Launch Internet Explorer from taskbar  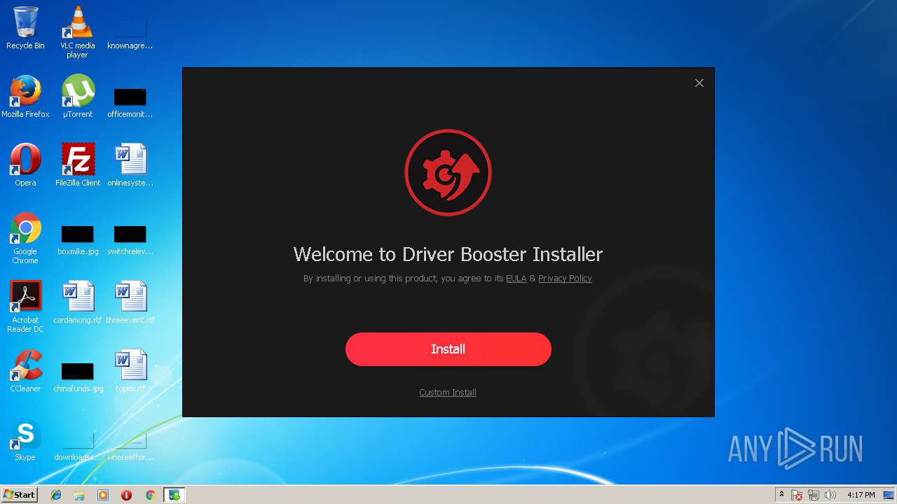[56, 495]
